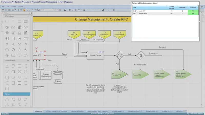Select the pointer selection tool
The width and height of the screenshot is (205, 115).
24,10
